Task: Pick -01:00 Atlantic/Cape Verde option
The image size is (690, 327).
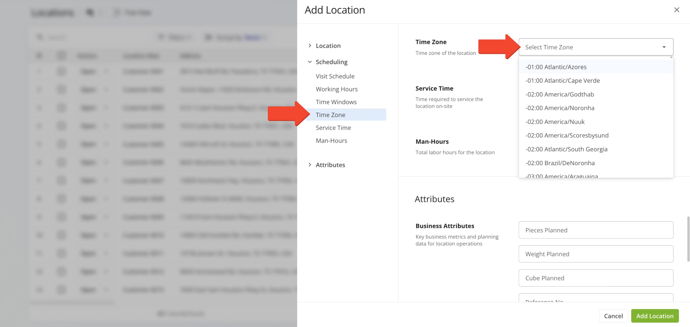Action: pyautogui.click(x=562, y=81)
